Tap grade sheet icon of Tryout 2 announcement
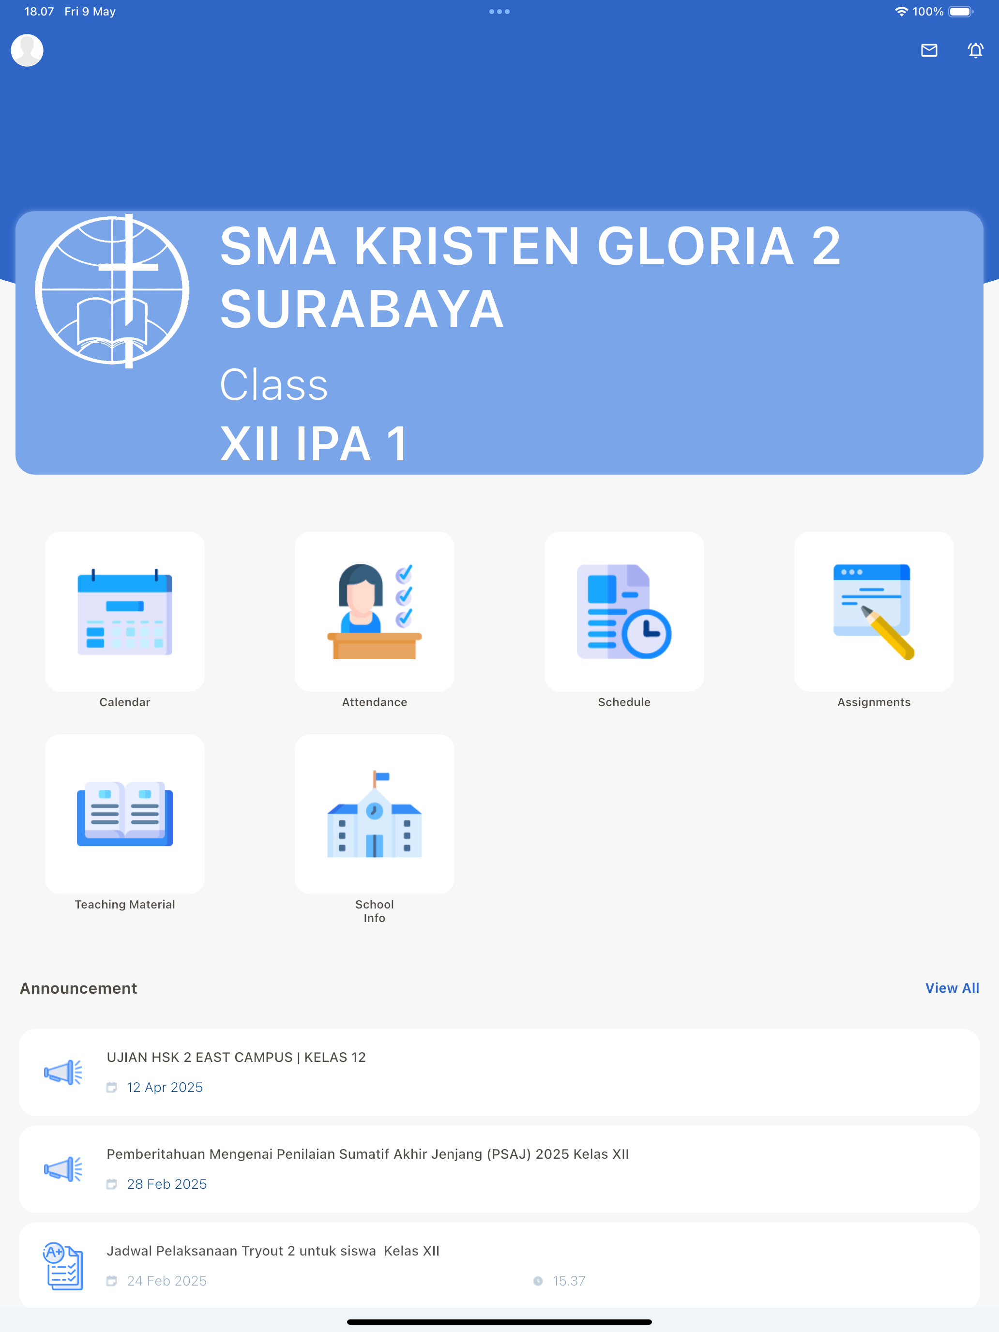The width and height of the screenshot is (999, 1332). pos(63,1266)
